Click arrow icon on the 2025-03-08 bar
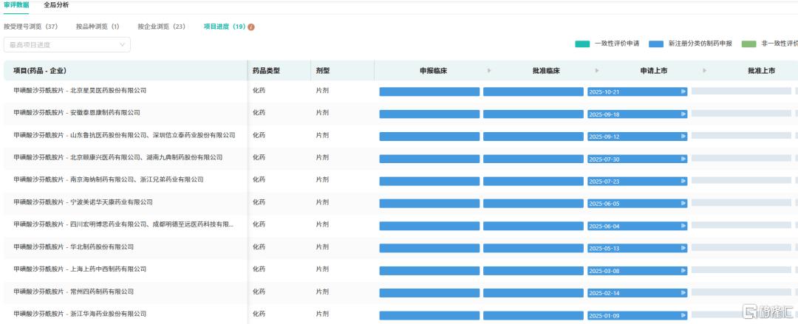 point(683,271)
